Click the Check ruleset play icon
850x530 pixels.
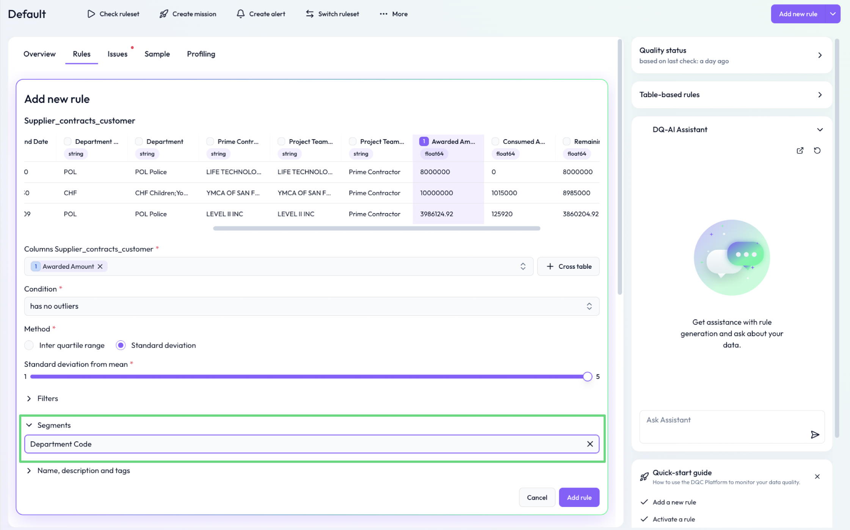pyautogui.click(x=91, y=14)
